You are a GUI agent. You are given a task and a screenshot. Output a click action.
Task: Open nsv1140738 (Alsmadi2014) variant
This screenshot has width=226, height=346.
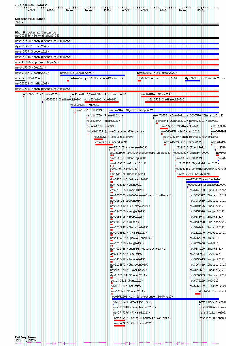click(x=105, y=116)
